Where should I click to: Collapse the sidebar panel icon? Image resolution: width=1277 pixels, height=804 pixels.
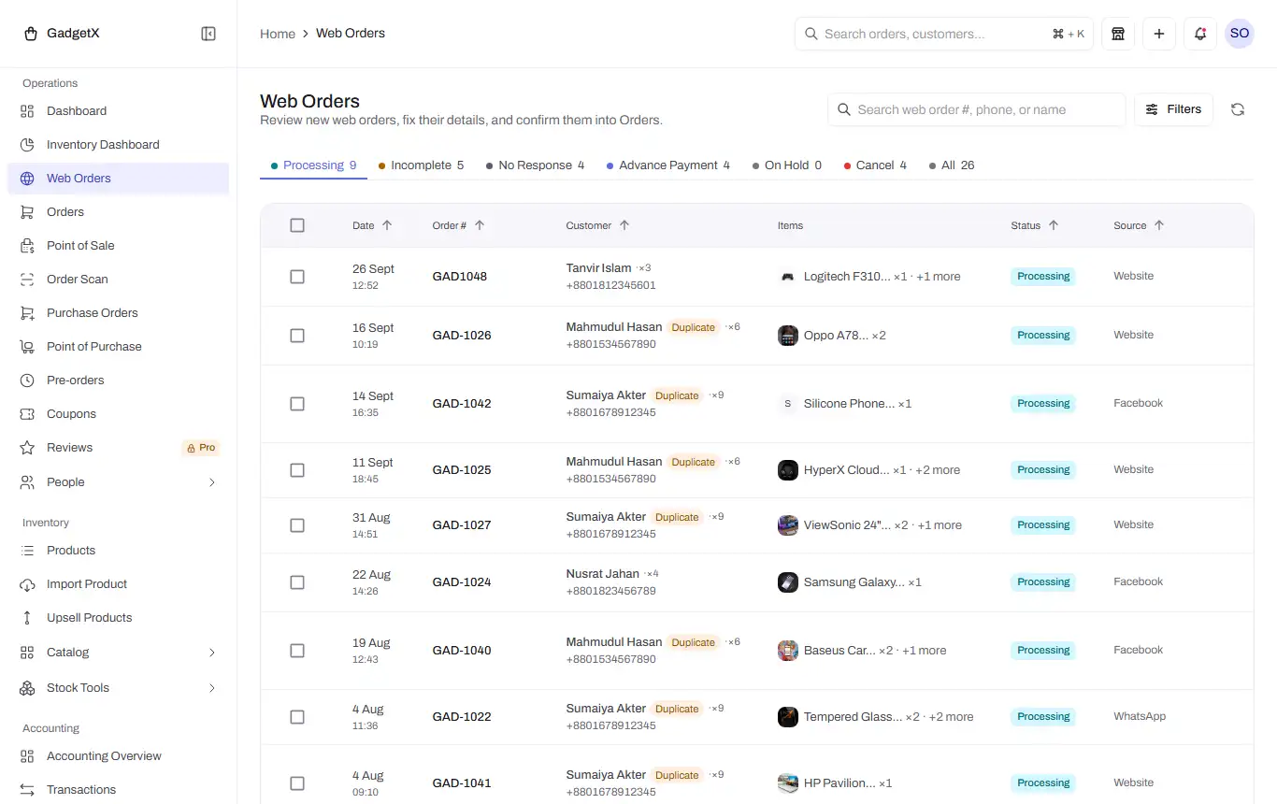(208, 34)
